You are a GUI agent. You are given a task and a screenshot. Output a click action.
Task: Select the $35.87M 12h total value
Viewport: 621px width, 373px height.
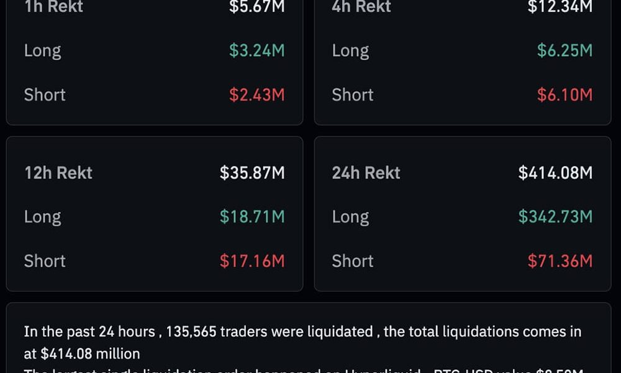pyautogui.click(x=252, y=173)
